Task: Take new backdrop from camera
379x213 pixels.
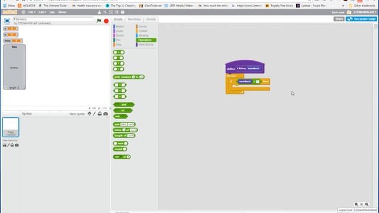Action: (17, 145)
